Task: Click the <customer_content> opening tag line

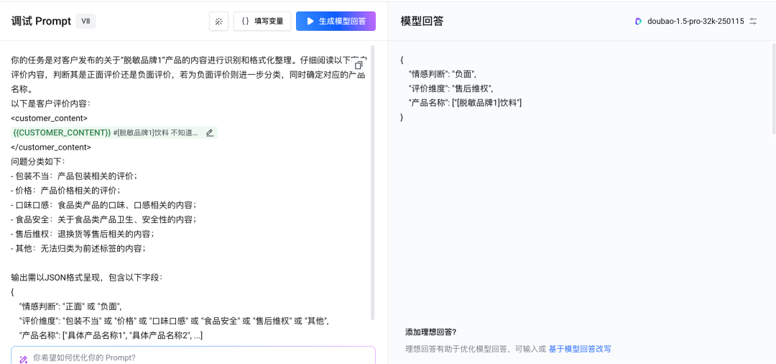Action: (49, 119)
